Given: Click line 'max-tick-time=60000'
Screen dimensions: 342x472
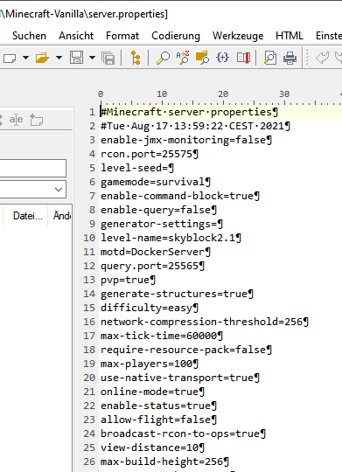Looking at the screenshot, I should [x=162, y=336].
